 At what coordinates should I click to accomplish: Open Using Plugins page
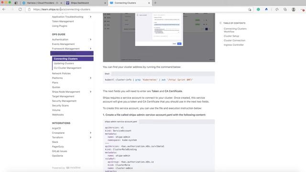click(59, 26)
